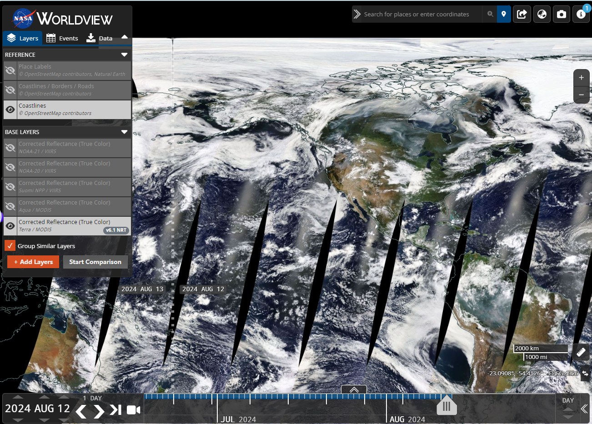Open the ruler measure tool

point(581,352)
